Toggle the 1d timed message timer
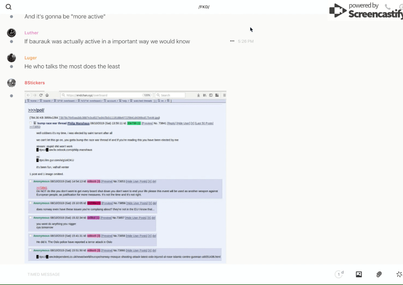403x285 pixels. pyautogui.click(x=339, y=274)
